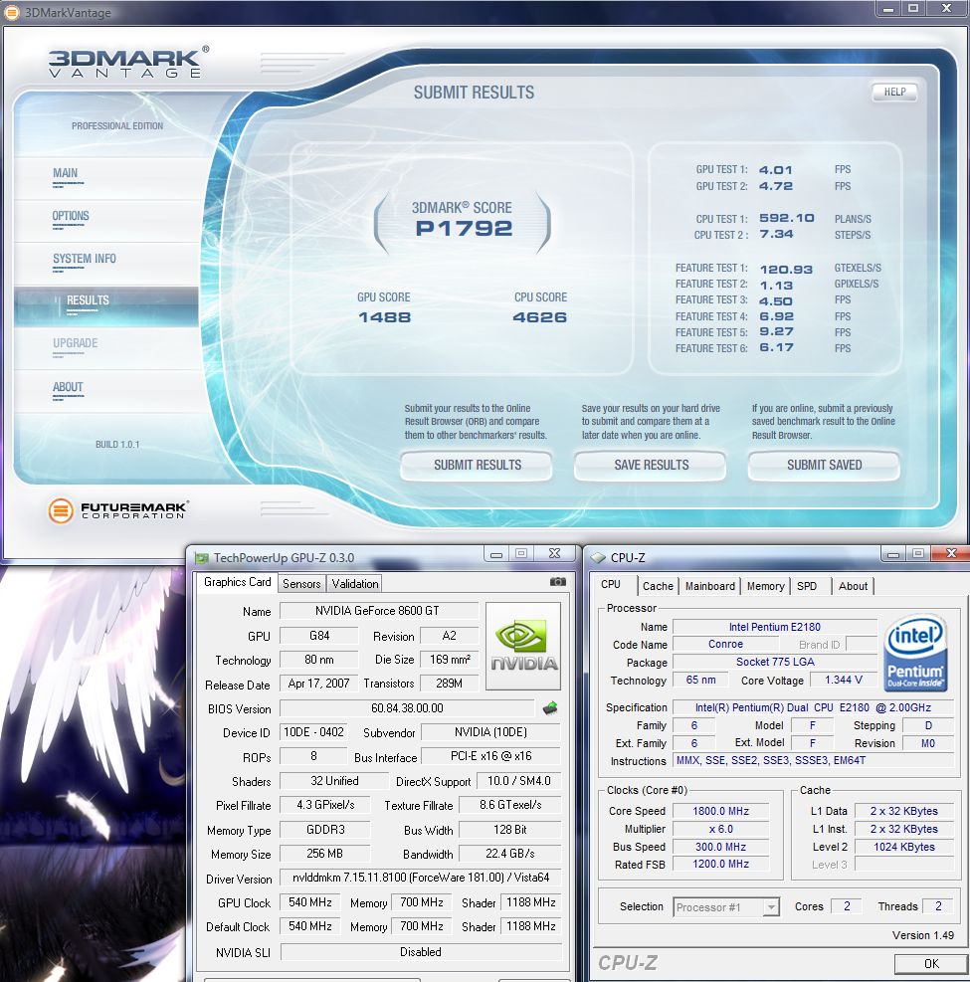Click the SAVE RESULTS button
The width and height of the screenshot is (970, 982).
(652, 466)
